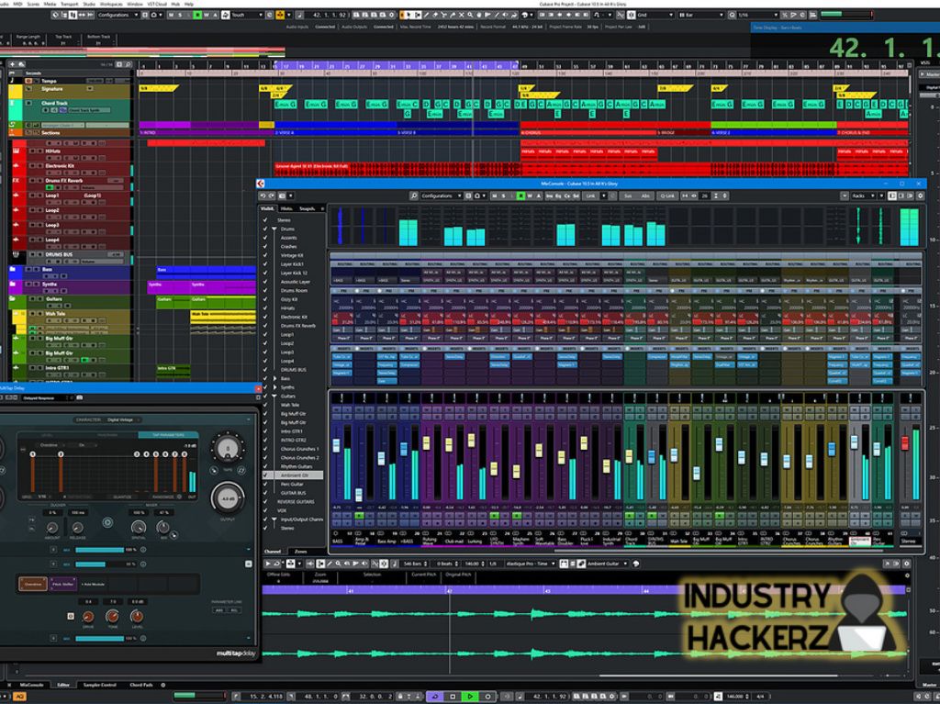
Task: Click the Link button in MixConsole toolbar
Action: tap(592, 196)
